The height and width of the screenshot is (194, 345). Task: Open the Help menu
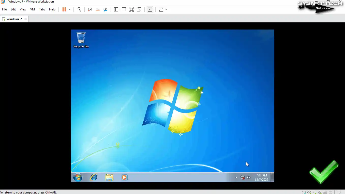(52, 9)
